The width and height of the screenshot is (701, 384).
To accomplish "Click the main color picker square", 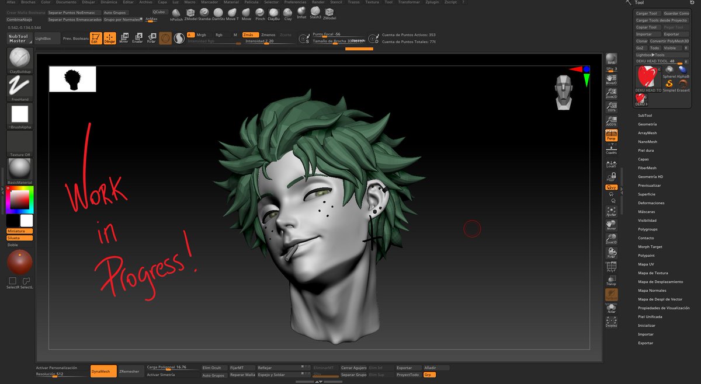I will [20, 200].
